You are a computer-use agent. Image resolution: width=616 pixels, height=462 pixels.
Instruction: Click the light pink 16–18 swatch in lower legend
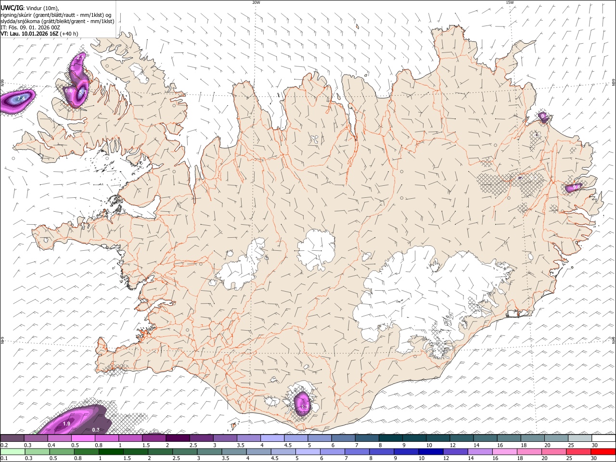point(505,452)
